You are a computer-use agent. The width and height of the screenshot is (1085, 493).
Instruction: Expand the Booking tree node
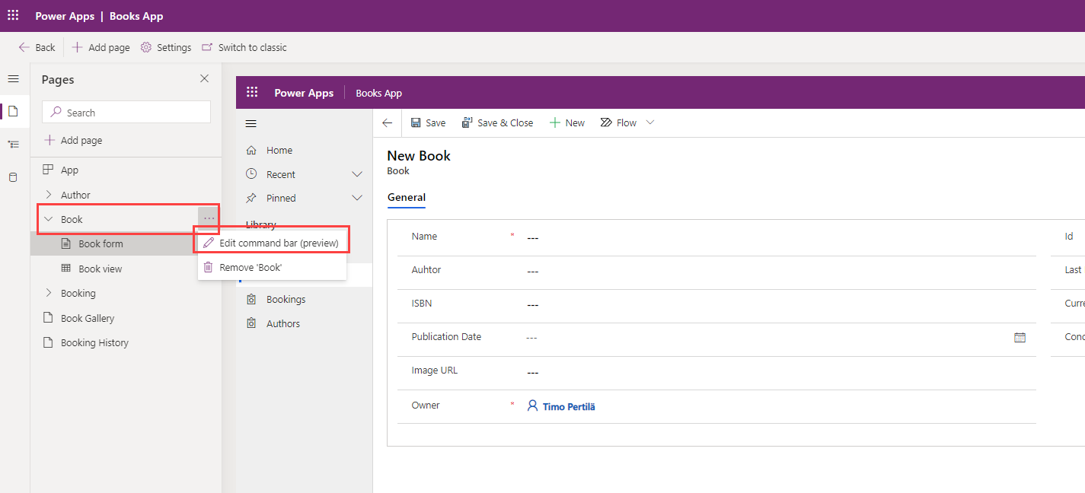tap(49, 293)
